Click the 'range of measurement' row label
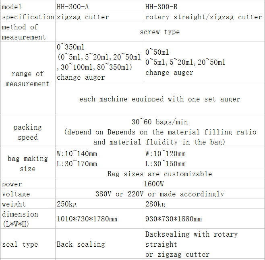 (x=27, y=79)
